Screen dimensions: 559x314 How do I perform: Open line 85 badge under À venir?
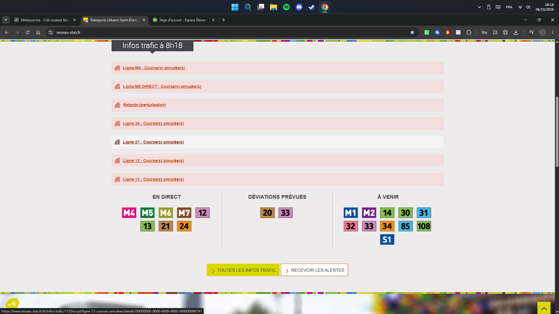406,226
